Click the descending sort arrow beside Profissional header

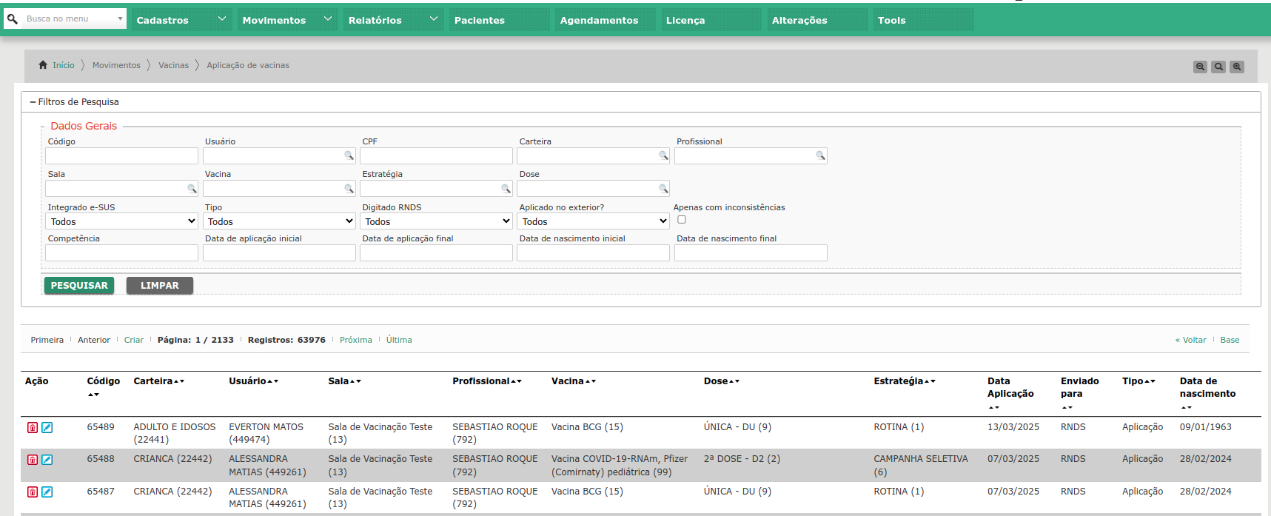tap(520, 381)
